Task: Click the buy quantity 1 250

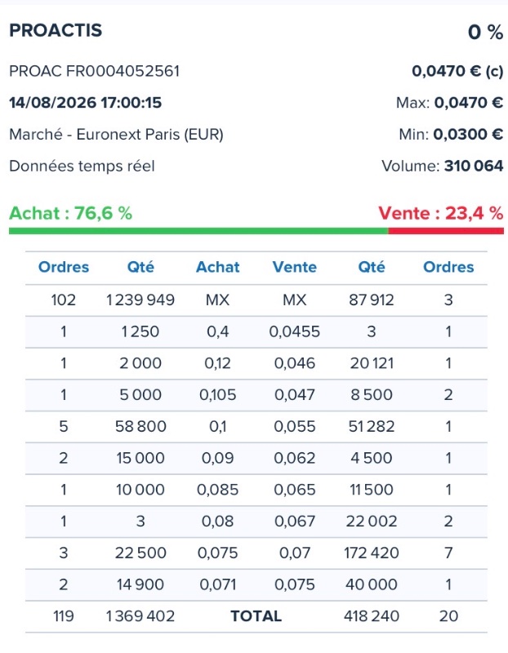Action: 140,332
